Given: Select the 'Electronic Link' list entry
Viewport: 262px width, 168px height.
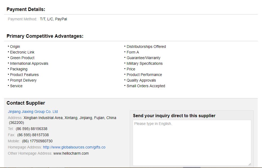Looking at the screenshot, I should 22,52.
